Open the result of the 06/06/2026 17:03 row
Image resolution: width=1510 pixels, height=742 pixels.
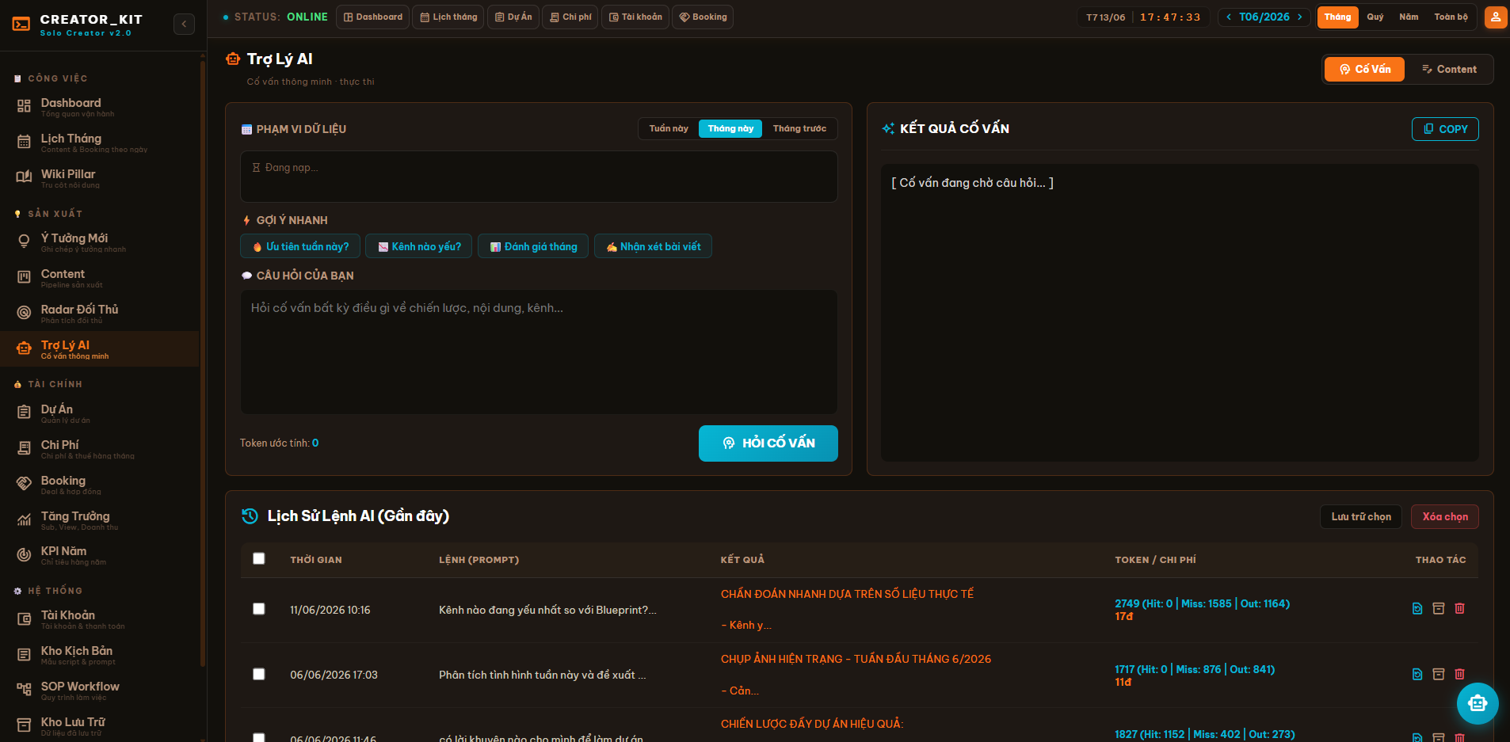click(x=1417, y=674)
